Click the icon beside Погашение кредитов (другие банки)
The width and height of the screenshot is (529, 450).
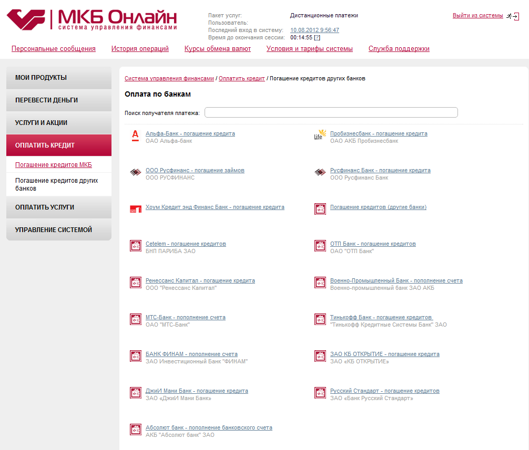click(320, 209)
